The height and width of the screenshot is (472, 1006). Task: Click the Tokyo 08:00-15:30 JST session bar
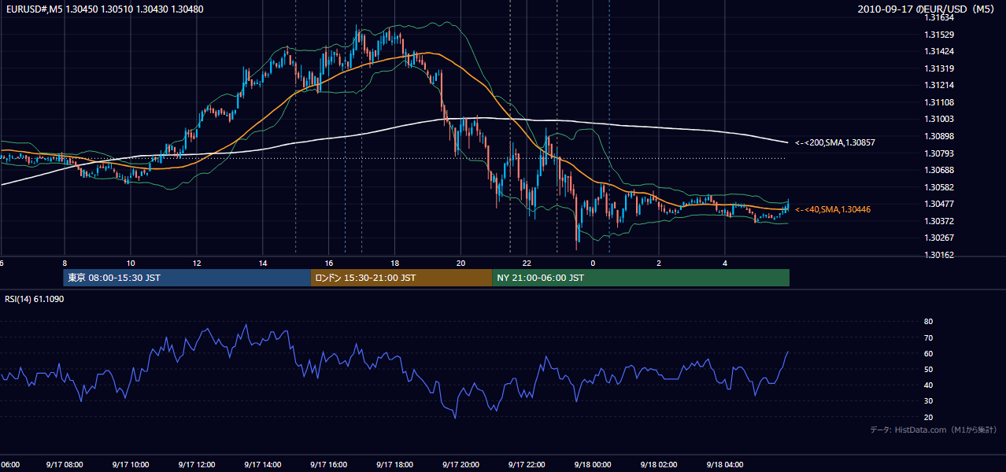click(187, 278)
